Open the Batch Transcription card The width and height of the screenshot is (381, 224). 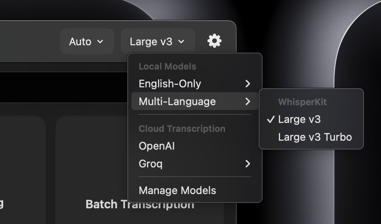point(139,204)
